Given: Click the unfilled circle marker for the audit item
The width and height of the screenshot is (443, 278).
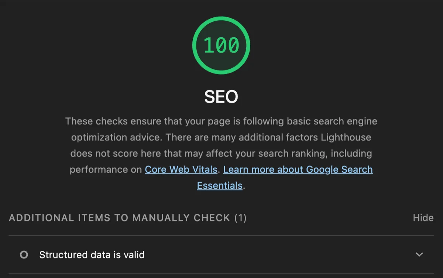Looking at the screenshot, I should (x=24, y=254).
